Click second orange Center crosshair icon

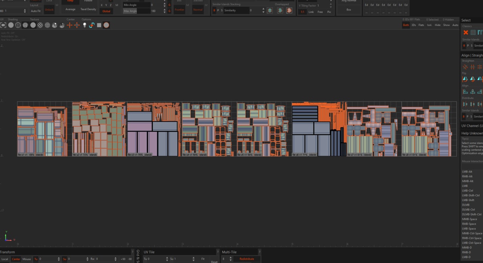pyautogui.click(x=77, y=25)
